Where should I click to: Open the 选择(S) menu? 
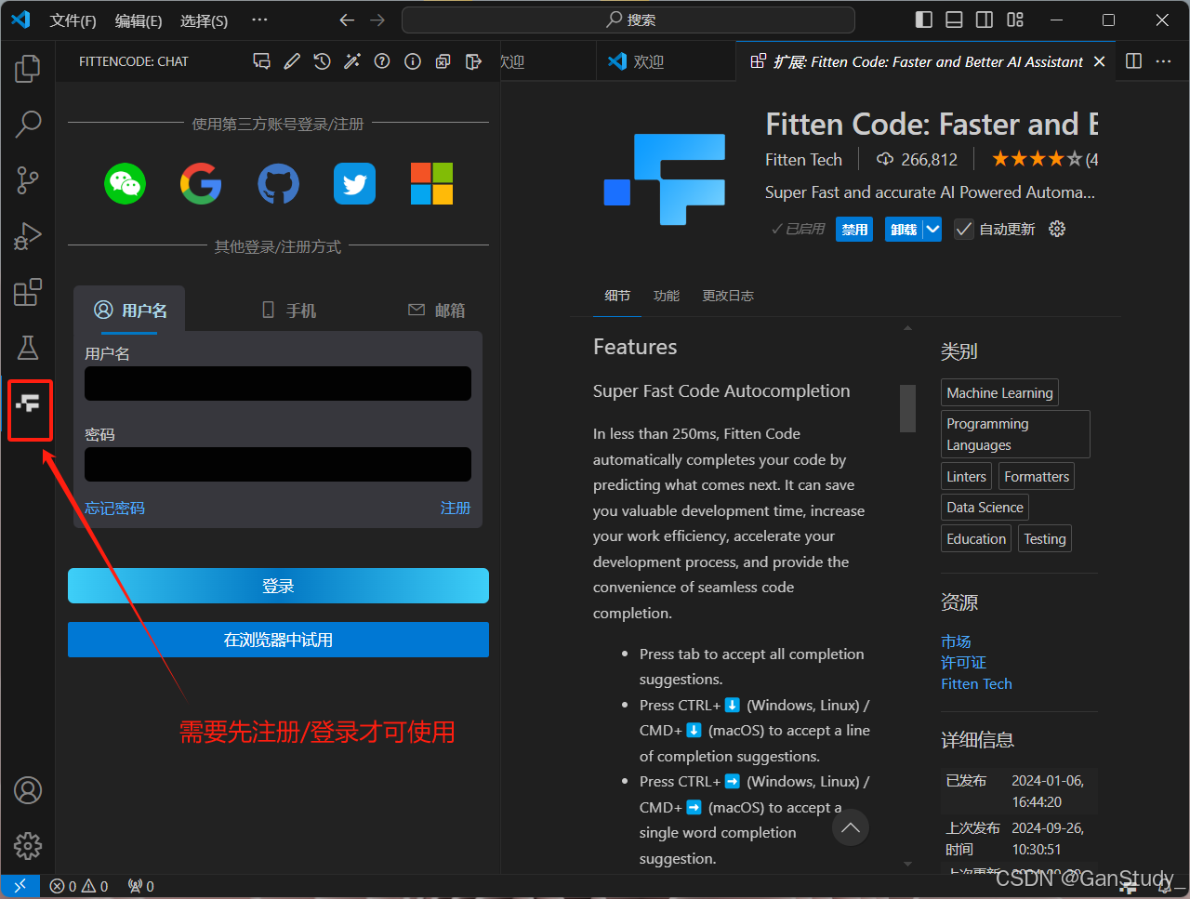tap(204, 20)
